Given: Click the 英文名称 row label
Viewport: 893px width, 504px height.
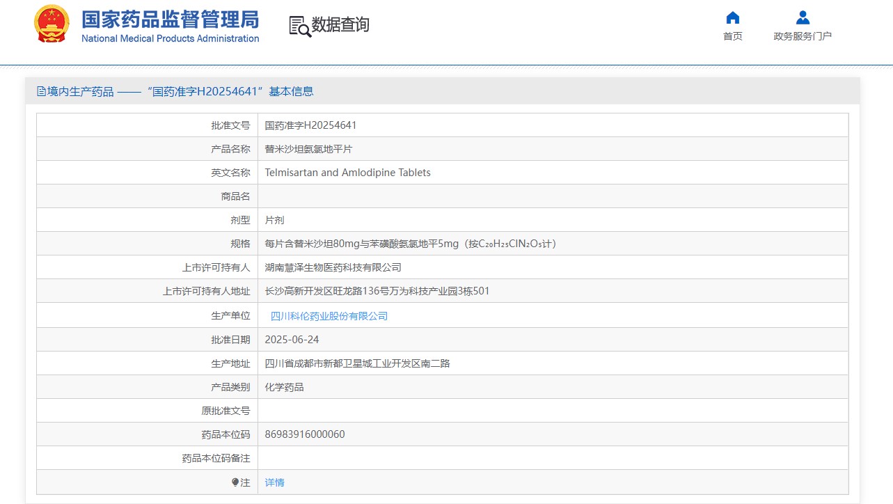Looking at the screenshot, I should pyautogui.click(x=230, y=173).
